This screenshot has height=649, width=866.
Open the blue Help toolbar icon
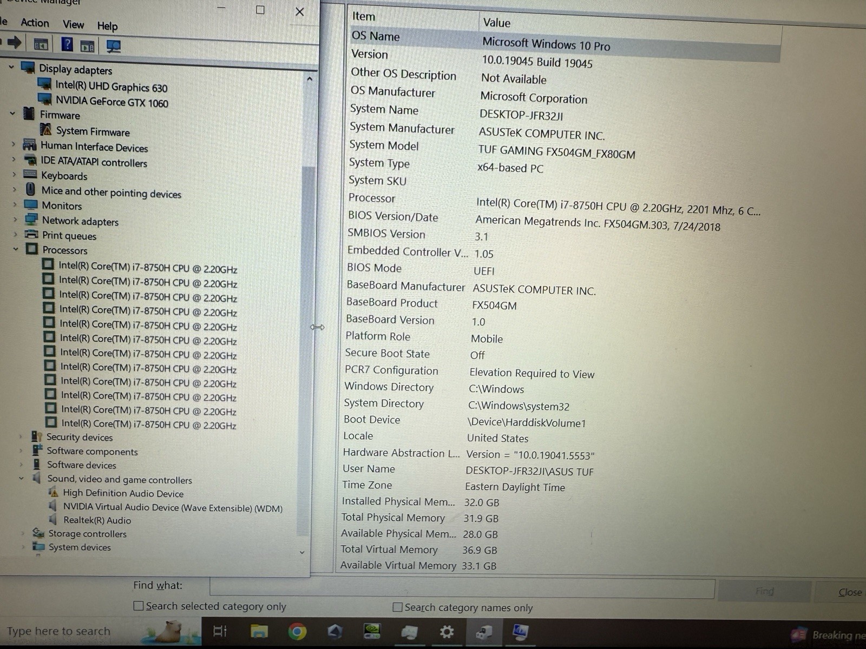tap(67, 44)
